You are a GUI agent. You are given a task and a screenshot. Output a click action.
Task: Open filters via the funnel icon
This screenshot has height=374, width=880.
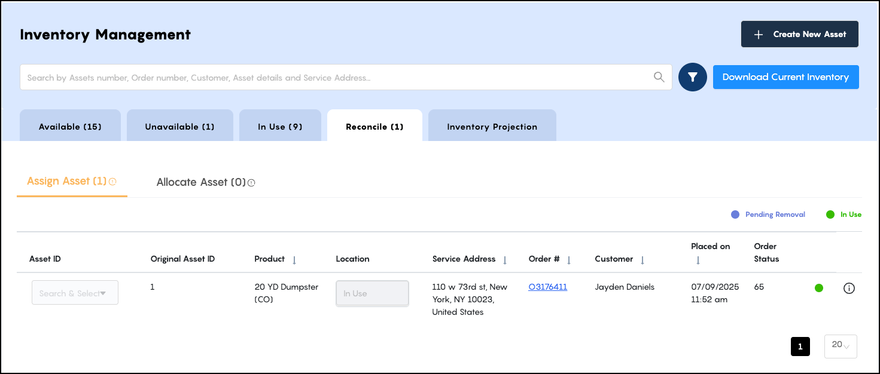pos(692,76)
